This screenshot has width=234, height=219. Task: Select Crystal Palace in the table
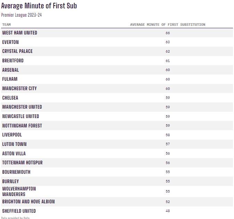17,51
